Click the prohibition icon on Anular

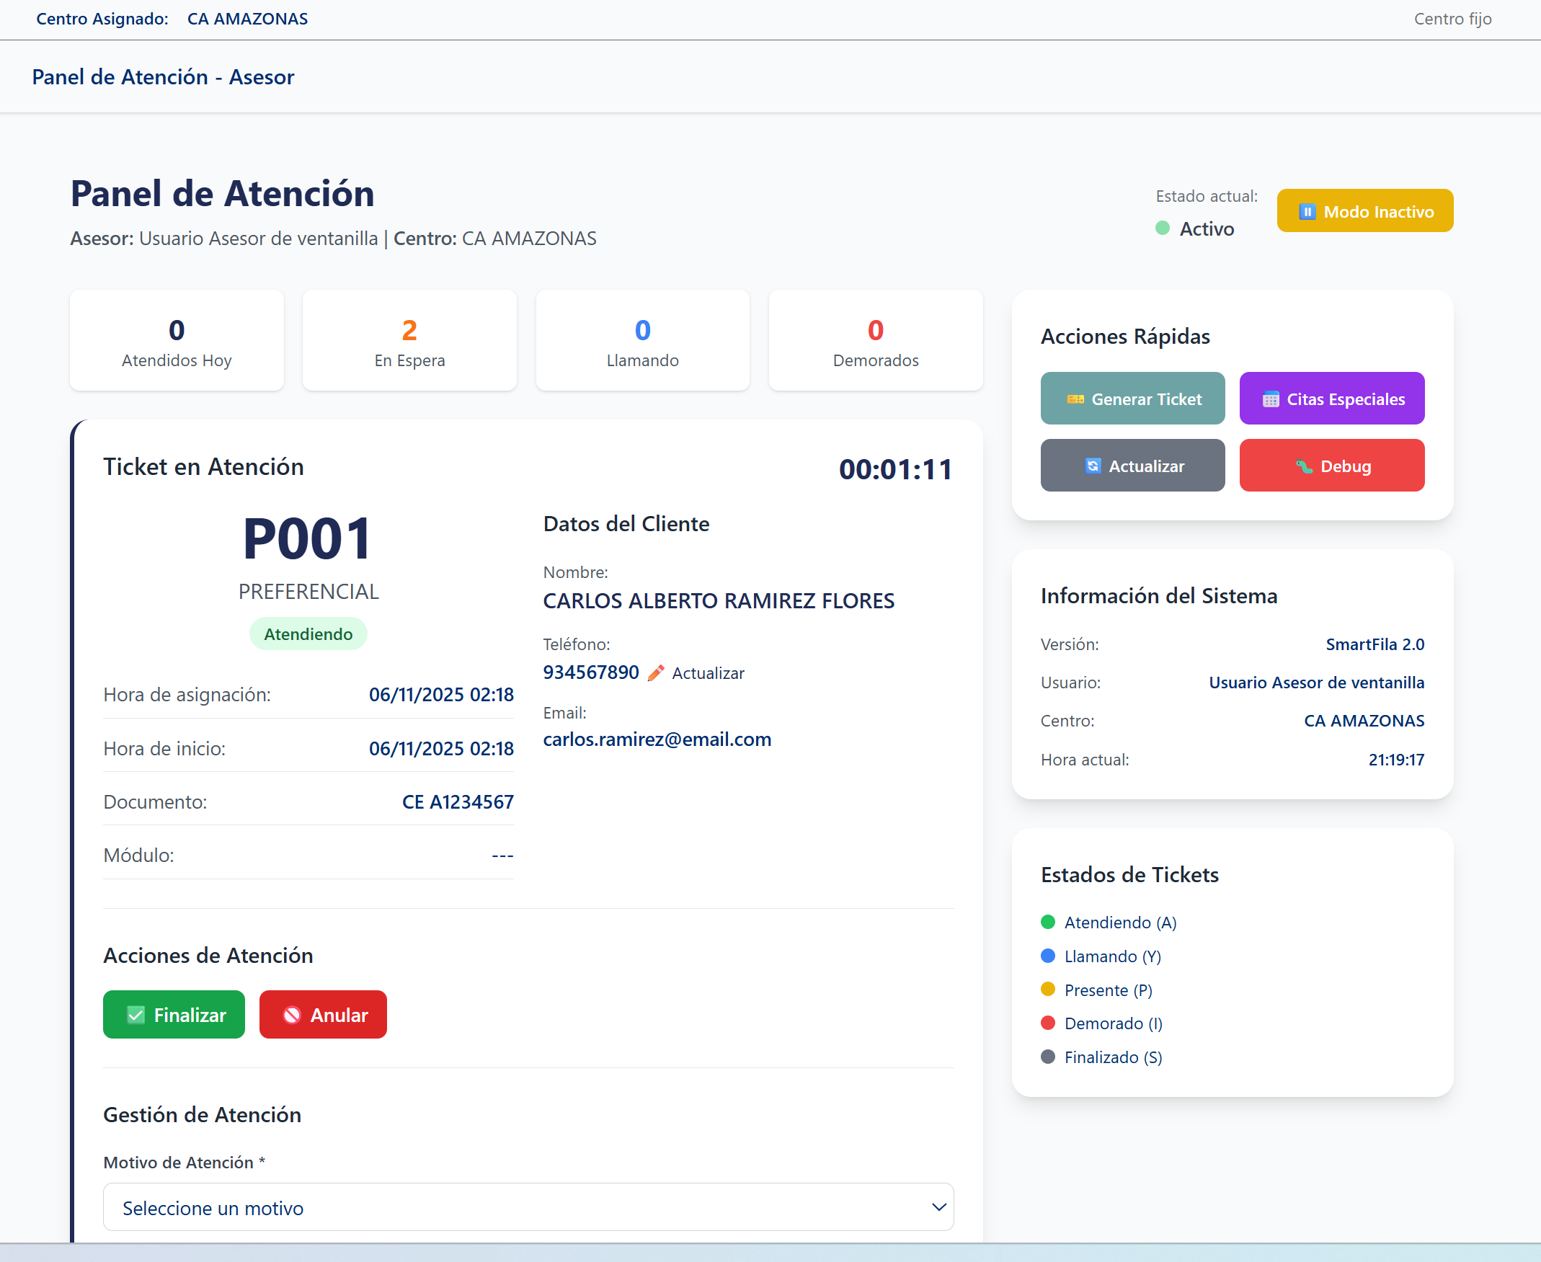point(293,1014)
